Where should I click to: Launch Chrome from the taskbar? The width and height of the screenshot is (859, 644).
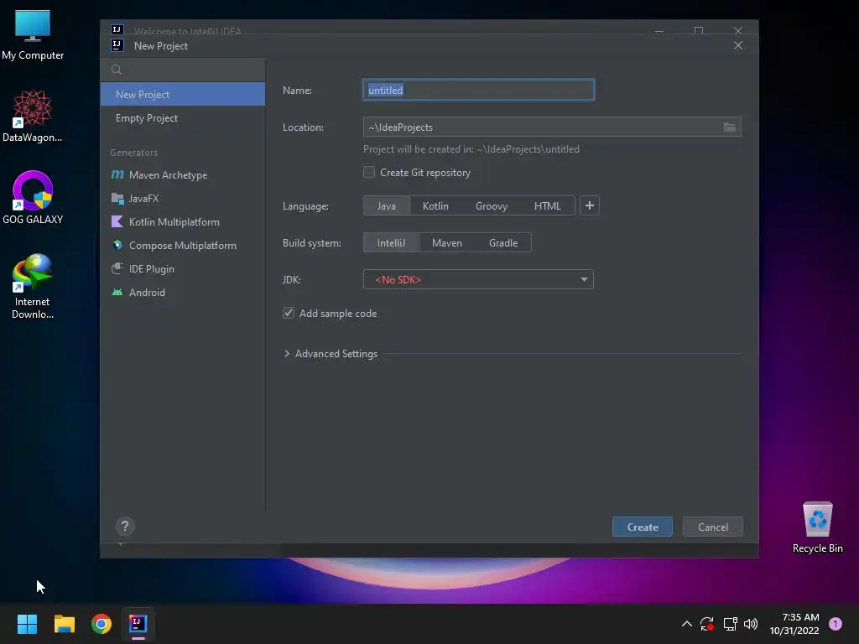coord(102,624)
